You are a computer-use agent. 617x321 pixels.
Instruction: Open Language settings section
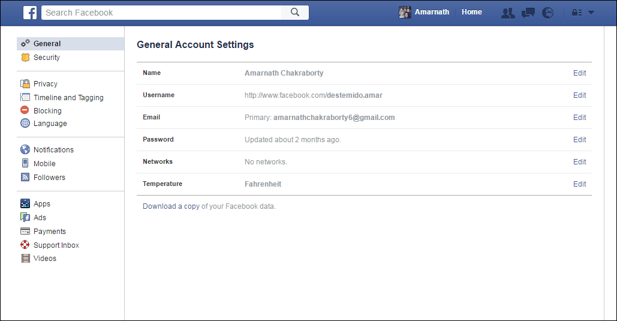[50, 123]
